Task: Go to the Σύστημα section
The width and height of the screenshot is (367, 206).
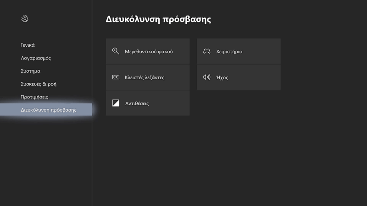Action: pyautogui.click(x=30, y=71)
